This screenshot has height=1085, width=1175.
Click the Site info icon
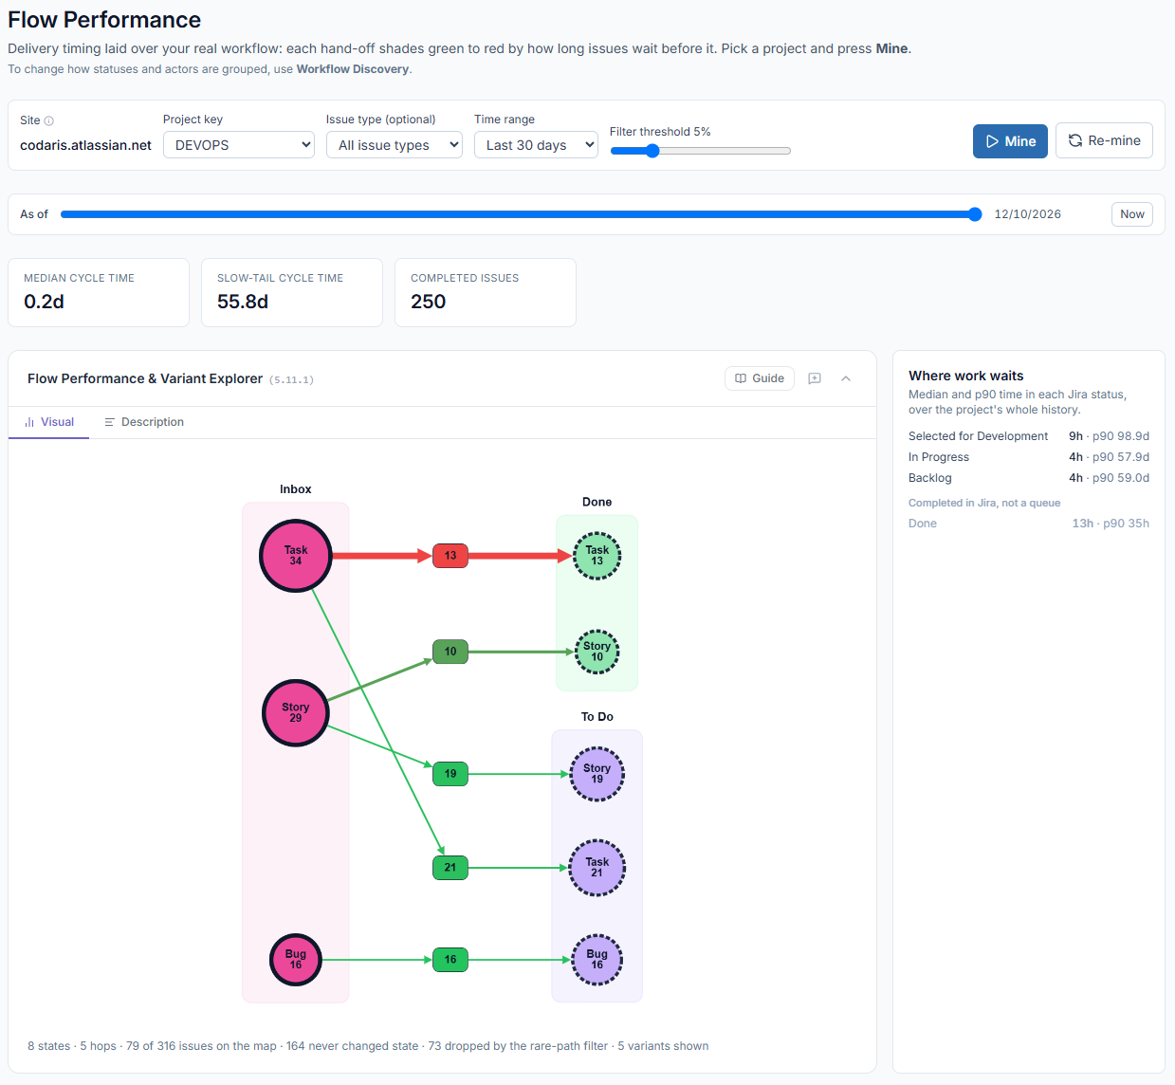49,120
